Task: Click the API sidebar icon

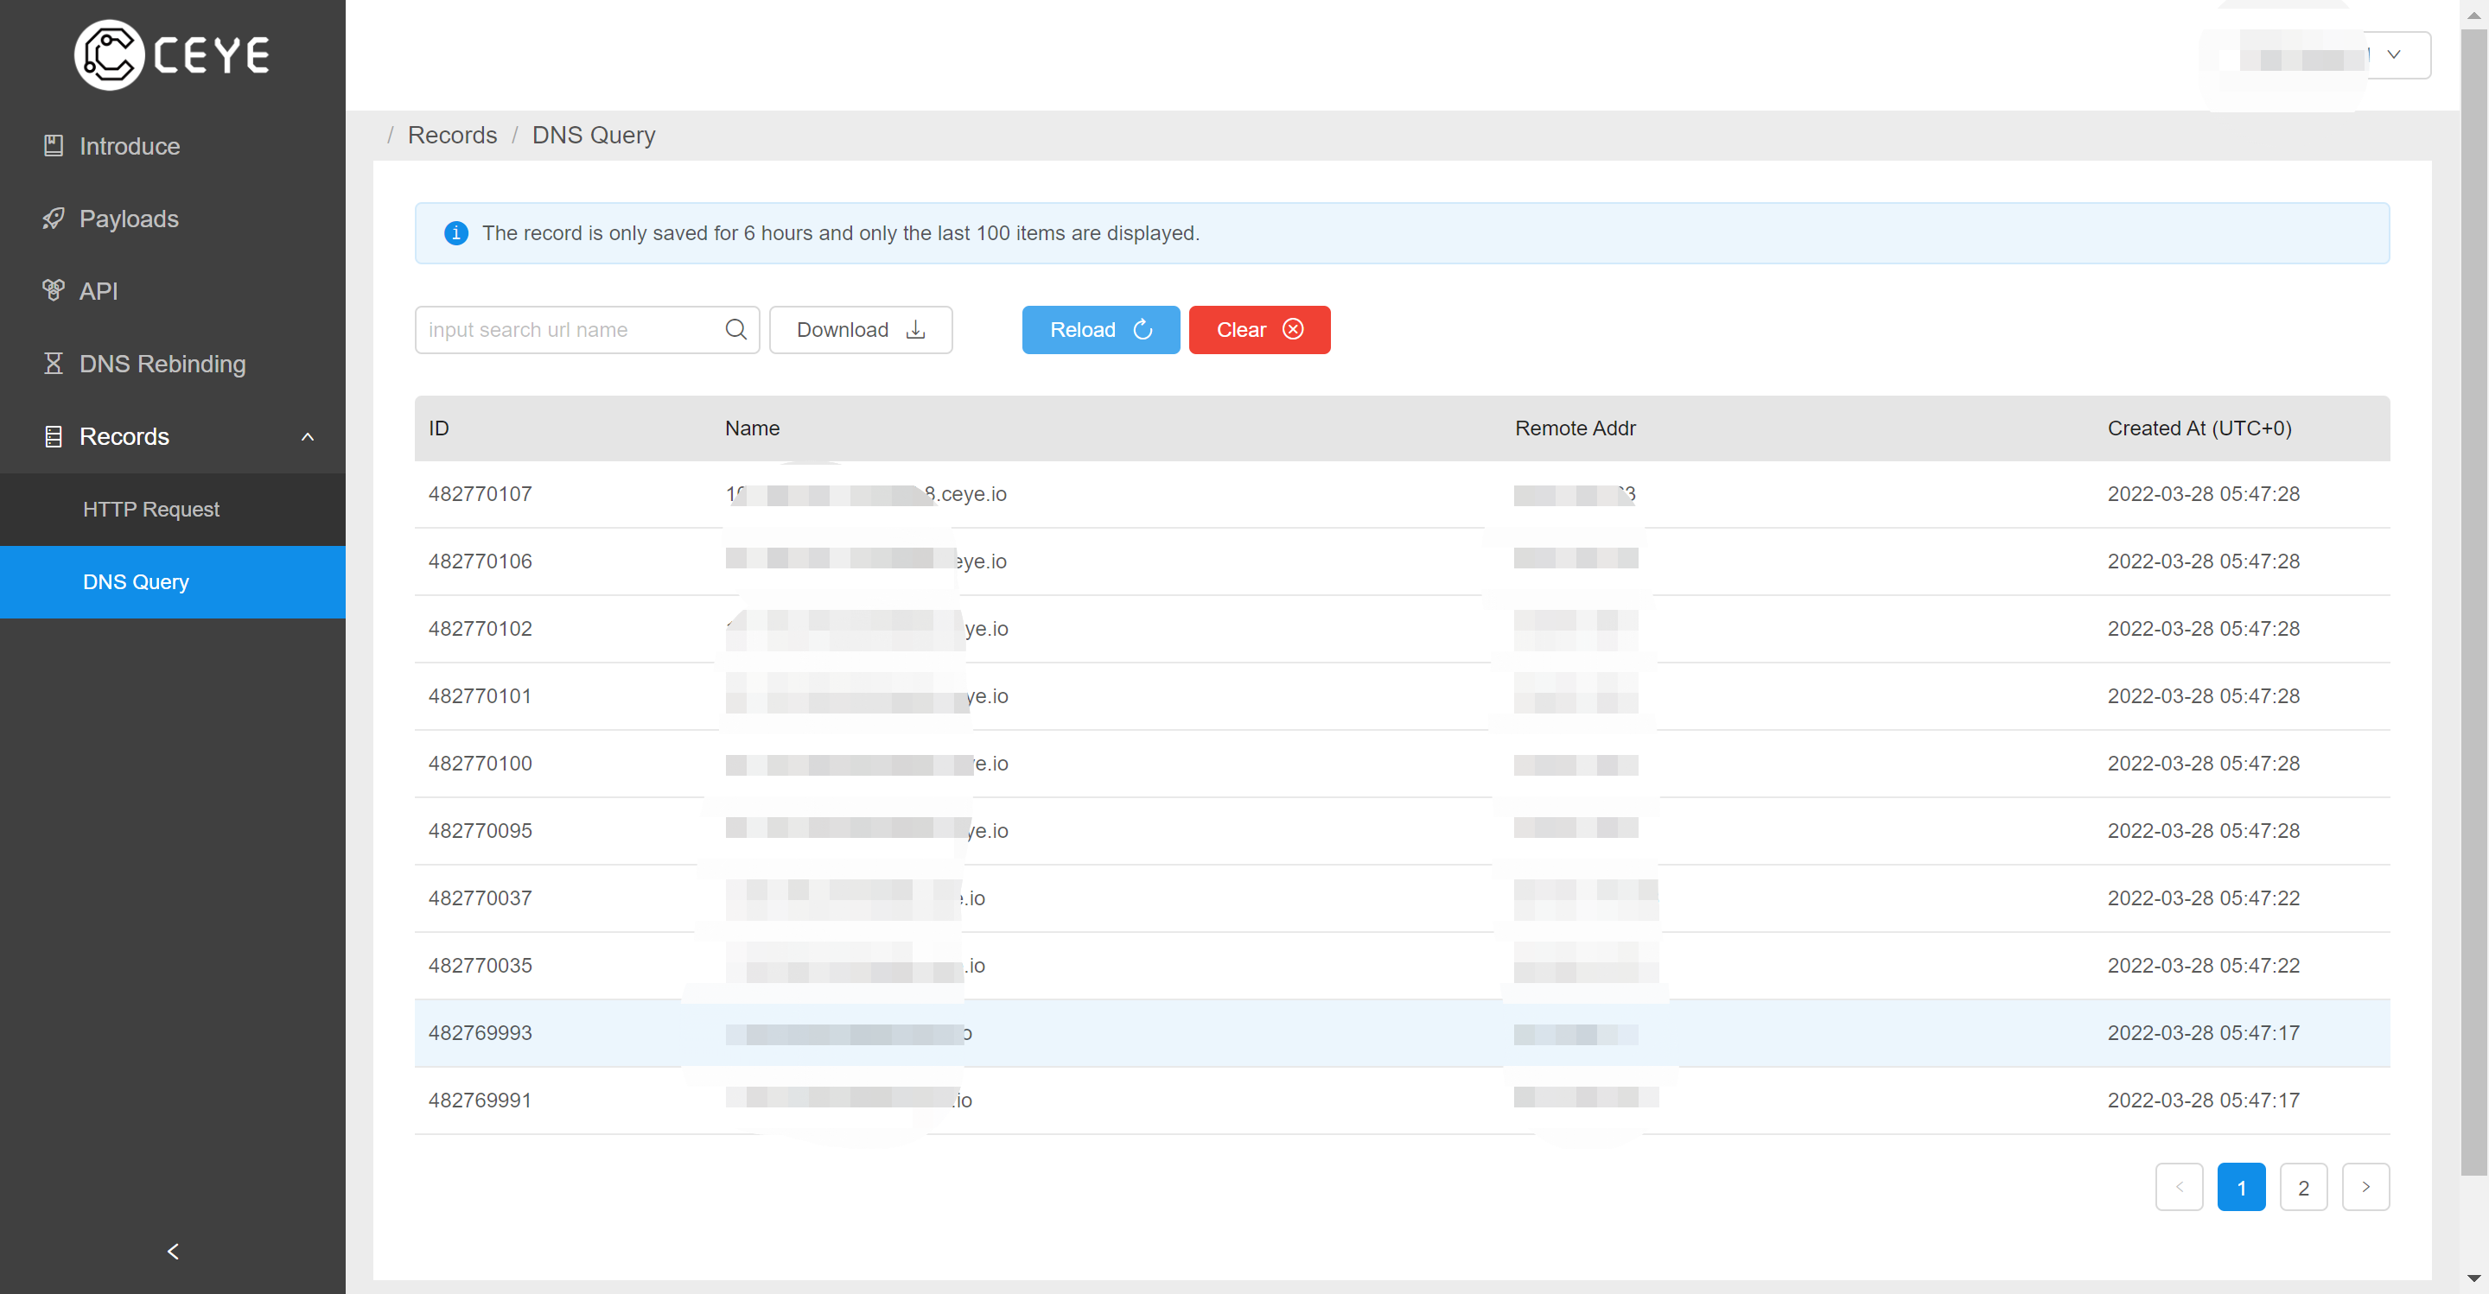Action: 53,289
